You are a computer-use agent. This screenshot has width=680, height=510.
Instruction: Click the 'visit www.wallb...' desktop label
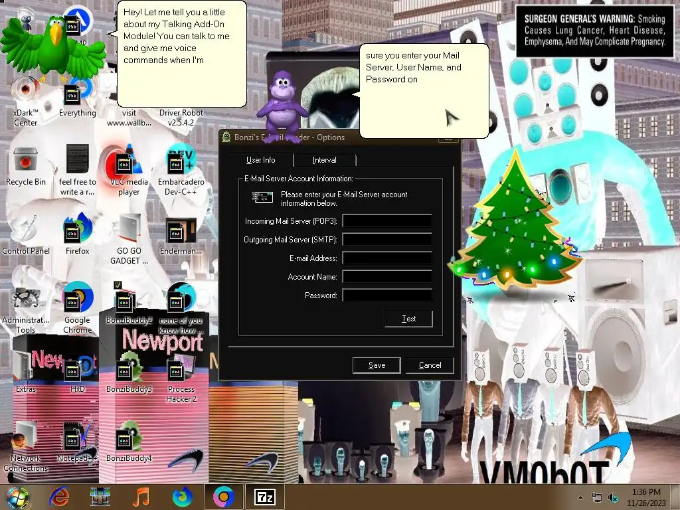pyautogui.click(x=129, y=118)
